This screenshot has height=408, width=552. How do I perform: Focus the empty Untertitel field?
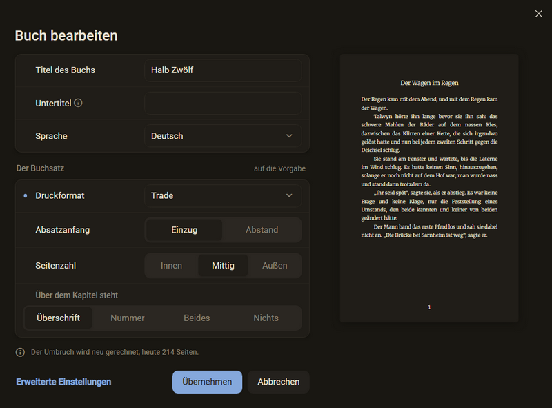coord(223,104)
